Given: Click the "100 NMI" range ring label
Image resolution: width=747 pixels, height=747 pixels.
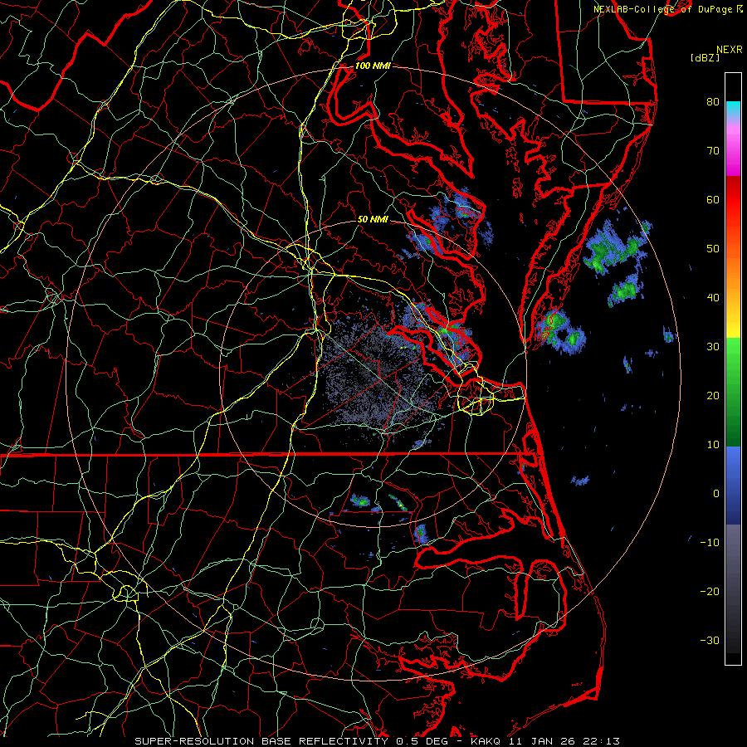Looking at the screenshot, I should [x=373, y=66].
